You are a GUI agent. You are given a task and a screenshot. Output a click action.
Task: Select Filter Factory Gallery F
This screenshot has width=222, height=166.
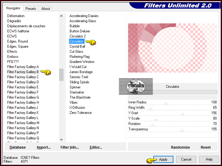(23, 92)
